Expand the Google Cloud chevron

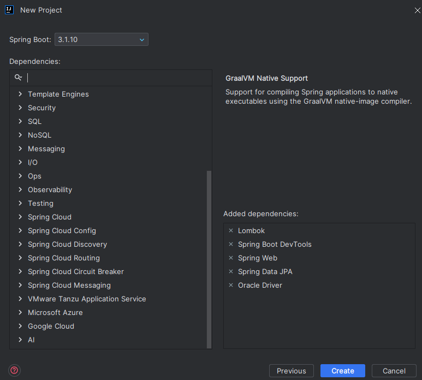pyautogui.click(x=20, y=326)
